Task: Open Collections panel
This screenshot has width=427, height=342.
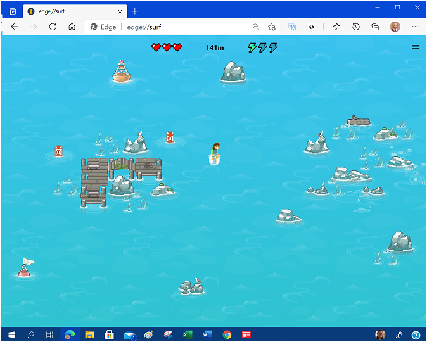Action: pos(375,27)
